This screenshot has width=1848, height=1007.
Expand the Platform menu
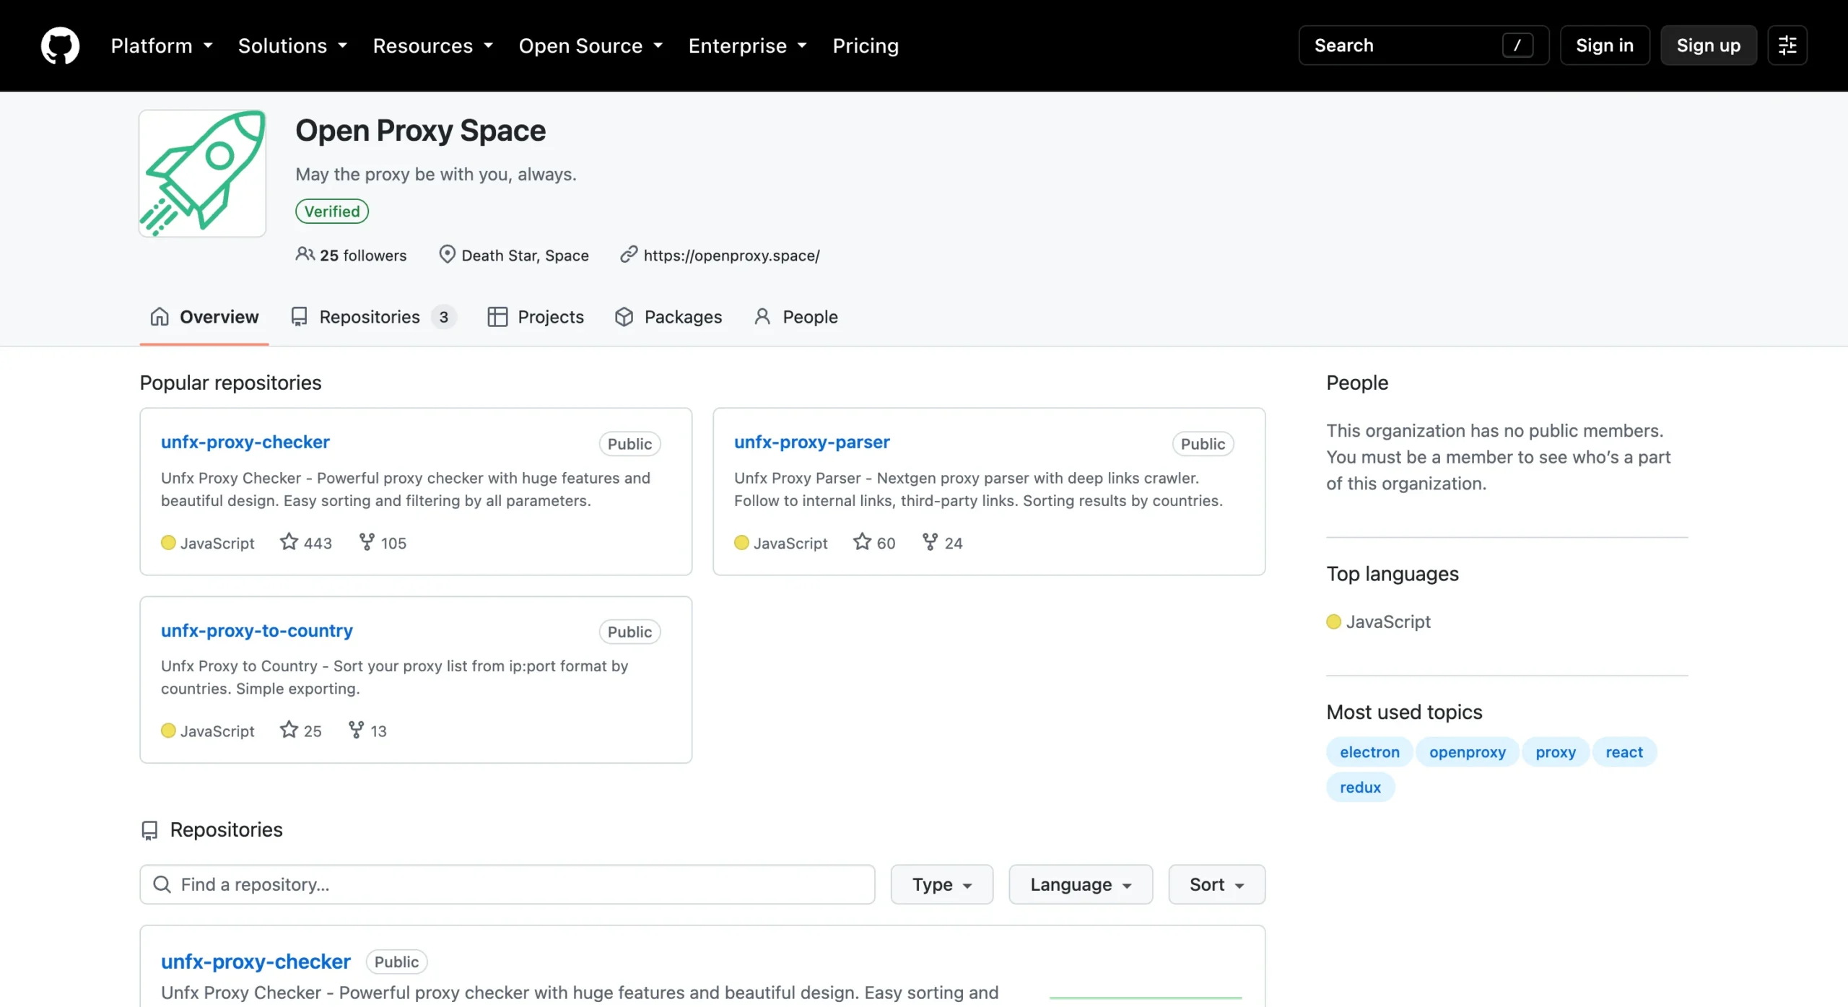162,45
